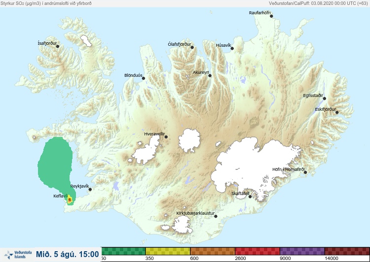The height and width of the screenshot is (262, 370).
Task: Select the Eskifjörður station marker
Action: point(337,112)
